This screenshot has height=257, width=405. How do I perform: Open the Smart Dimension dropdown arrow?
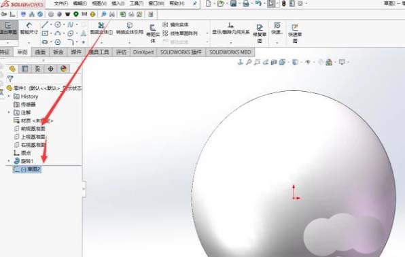tap(29, 42)
